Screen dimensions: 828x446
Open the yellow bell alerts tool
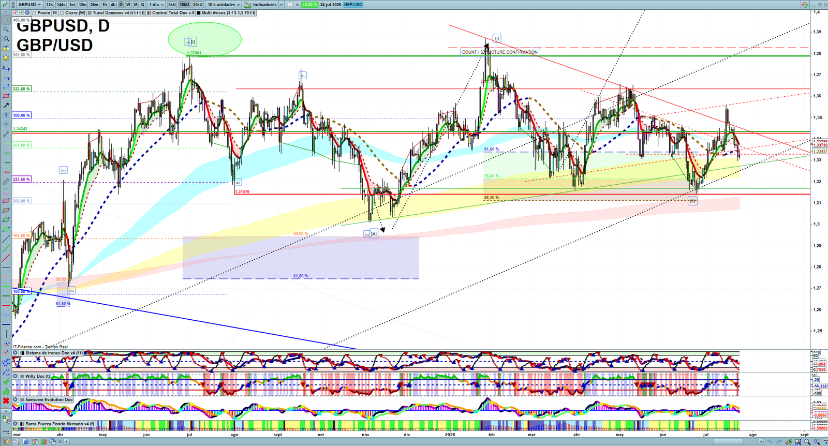(x=6, y=58)
